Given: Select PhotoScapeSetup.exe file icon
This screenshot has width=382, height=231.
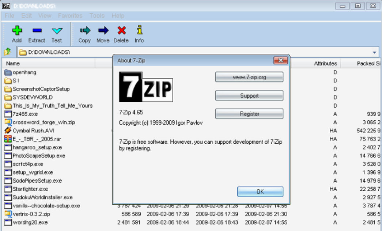Looking at the screenshot, I should click(8, 156).
